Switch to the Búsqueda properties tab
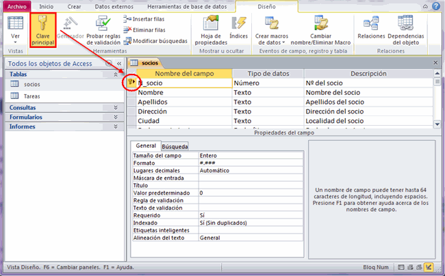The image size is (445, 276). [x=175, y=146]
